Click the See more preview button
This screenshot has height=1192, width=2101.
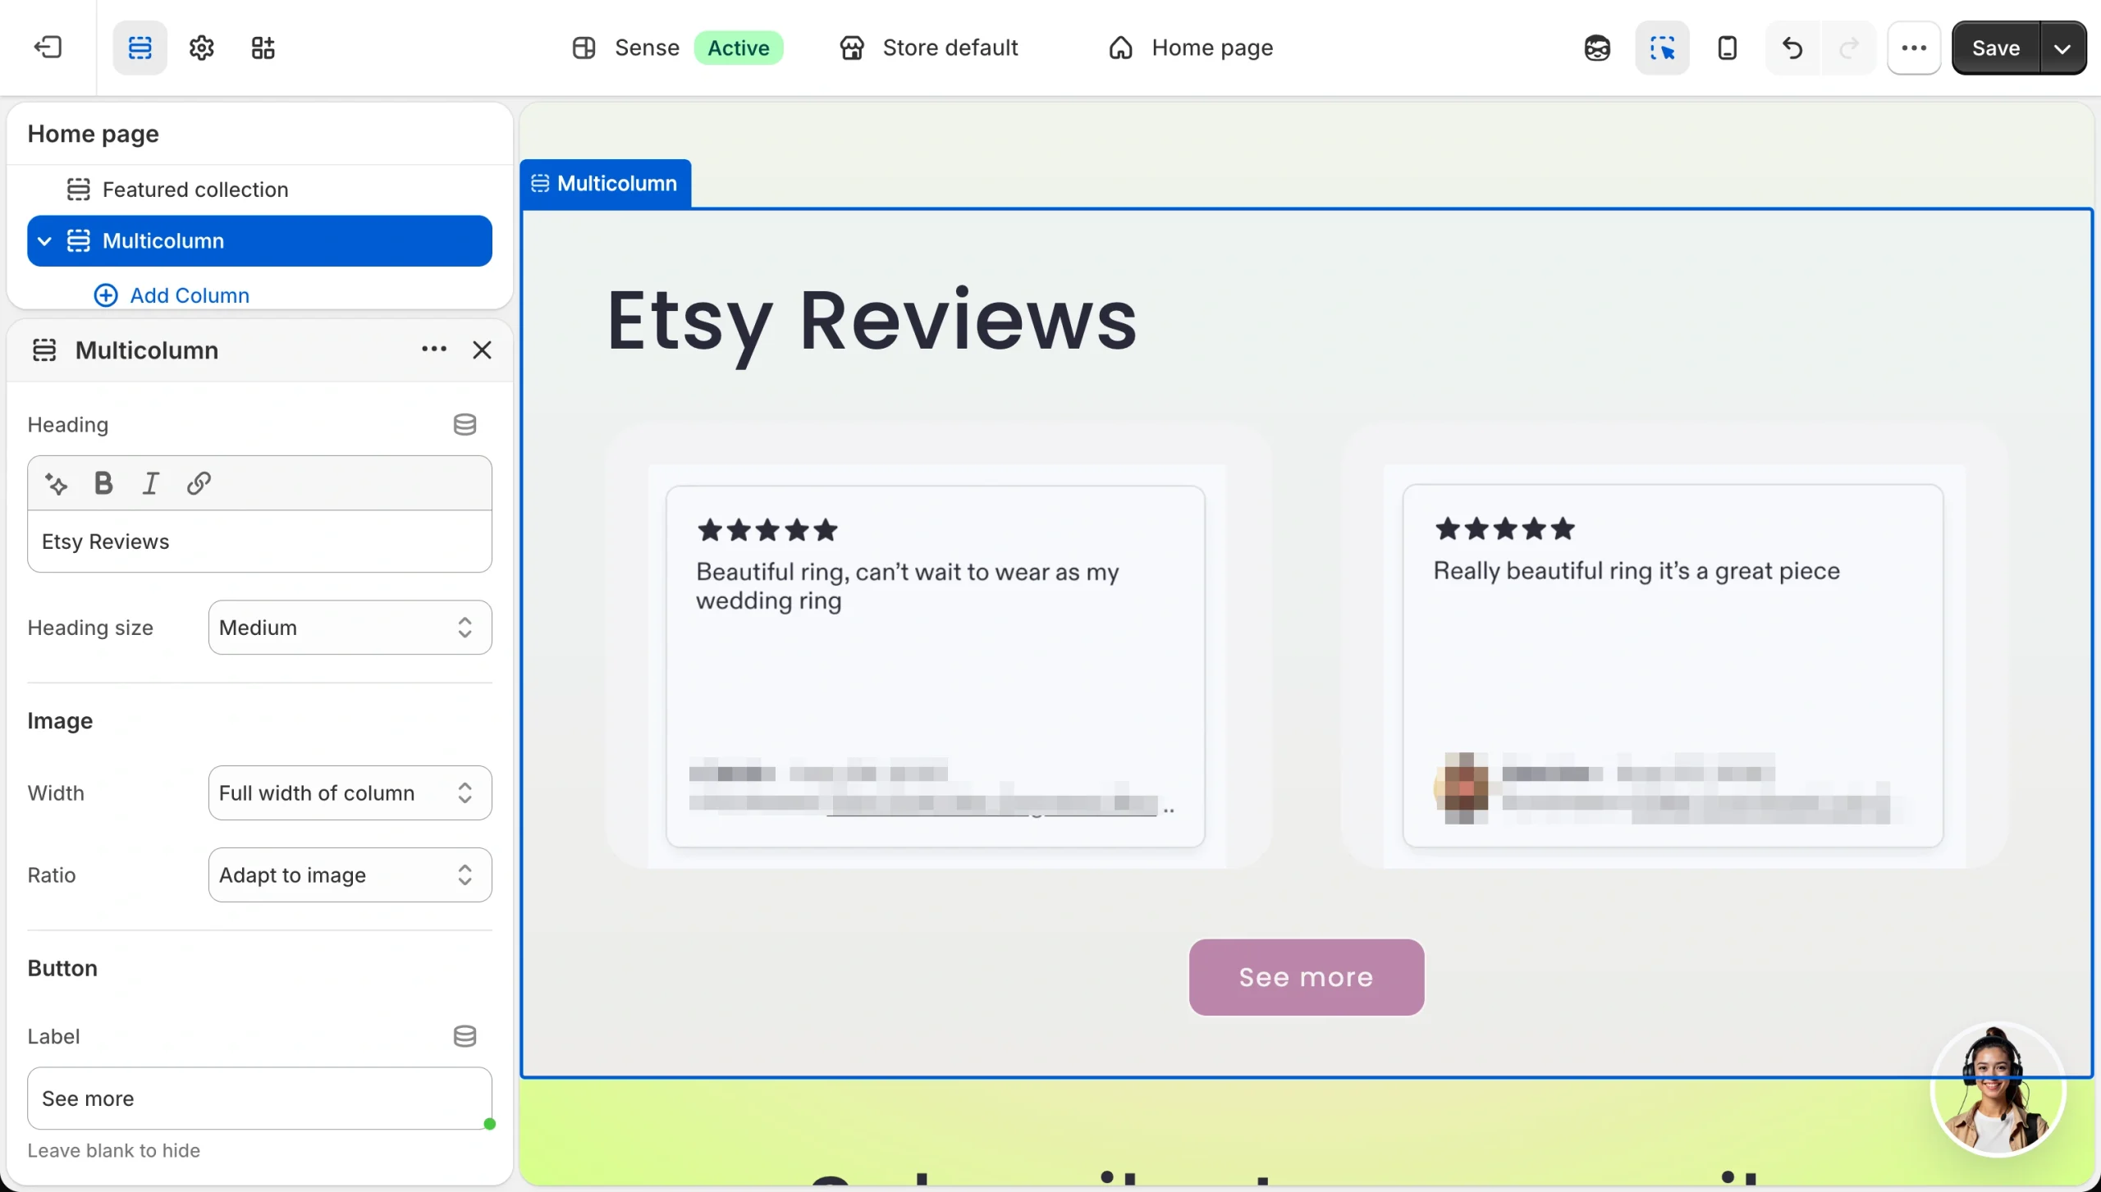[x=1307, y=977]
